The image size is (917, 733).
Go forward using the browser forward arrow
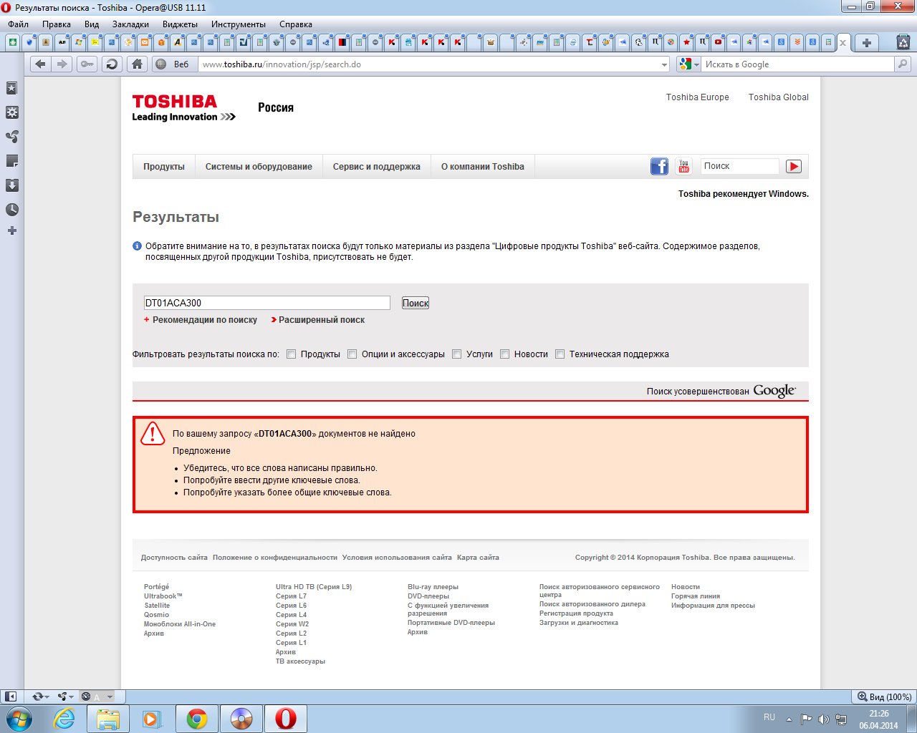coord(62,64)
